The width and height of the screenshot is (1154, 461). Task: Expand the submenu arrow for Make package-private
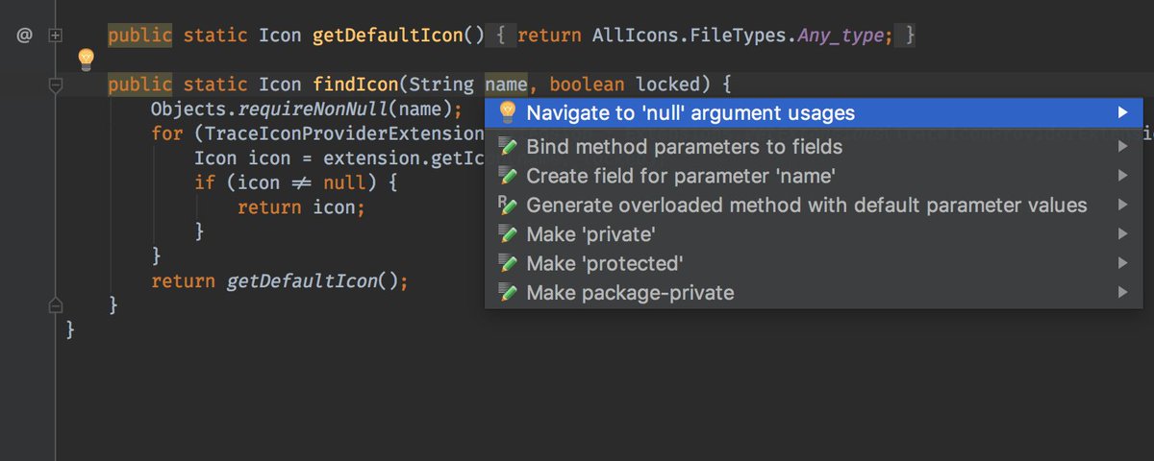[1122, 292]
